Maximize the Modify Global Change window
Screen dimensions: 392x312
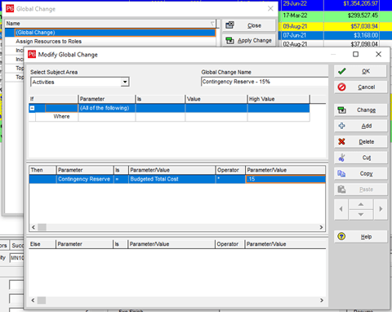pyautogui.click(x=355, y=54)
